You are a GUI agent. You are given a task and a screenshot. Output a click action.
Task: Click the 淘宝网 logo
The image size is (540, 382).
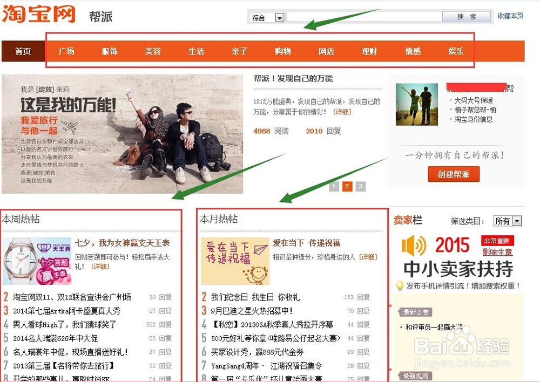[x=38, y=14]
